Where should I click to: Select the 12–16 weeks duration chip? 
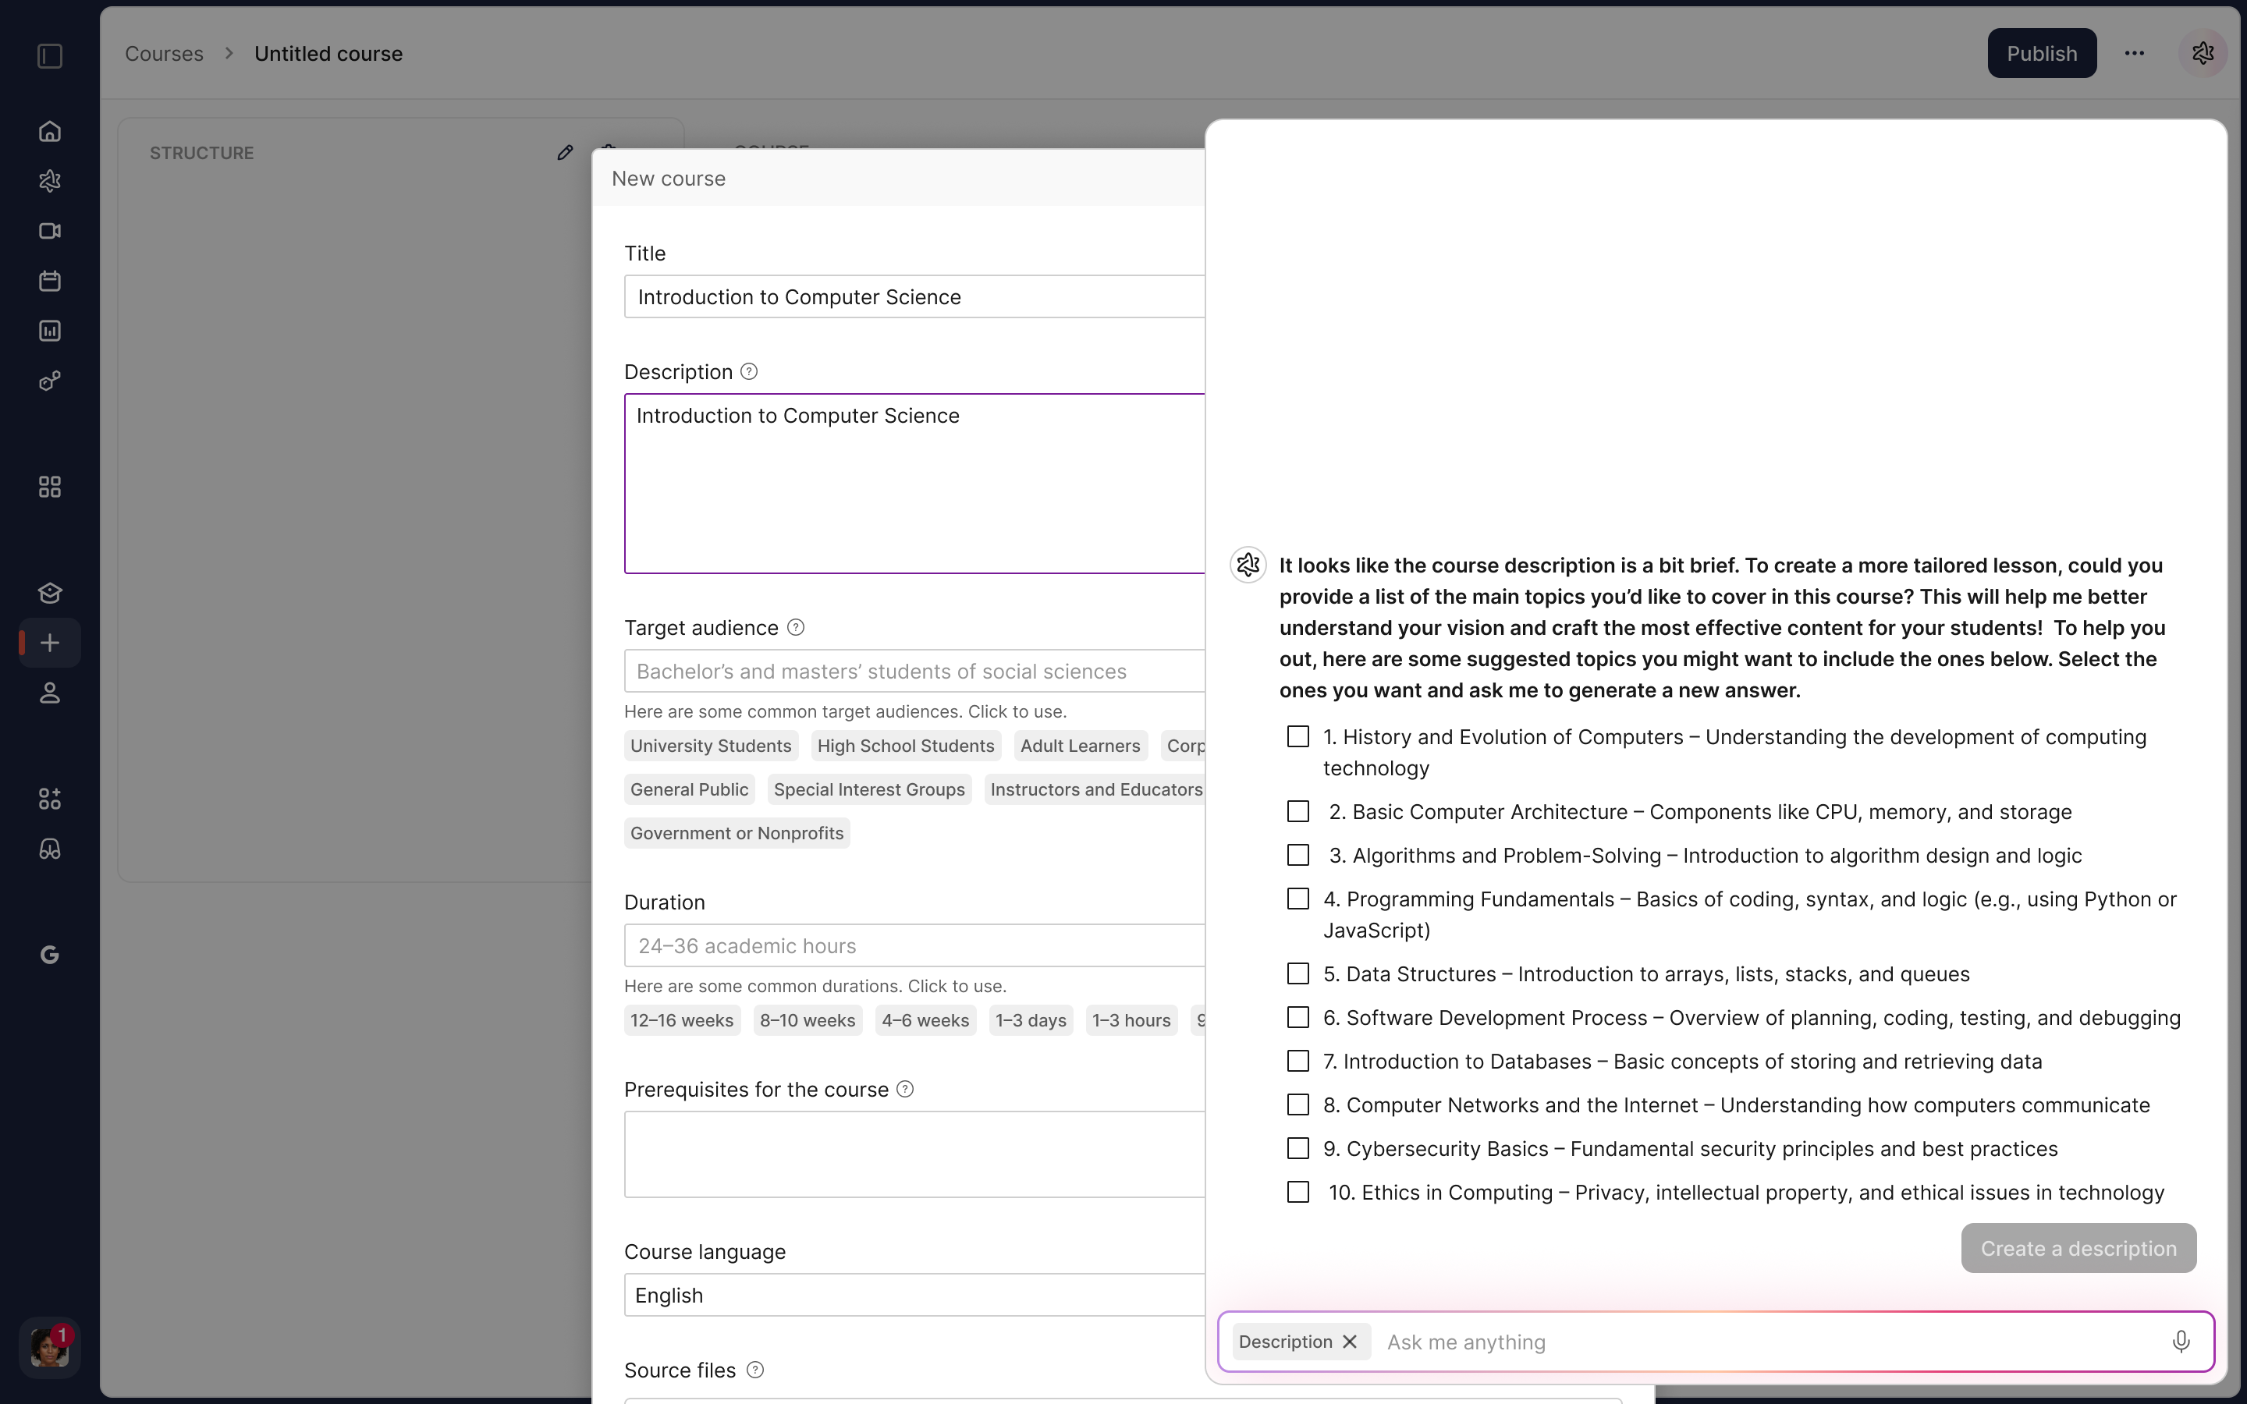682,1020
